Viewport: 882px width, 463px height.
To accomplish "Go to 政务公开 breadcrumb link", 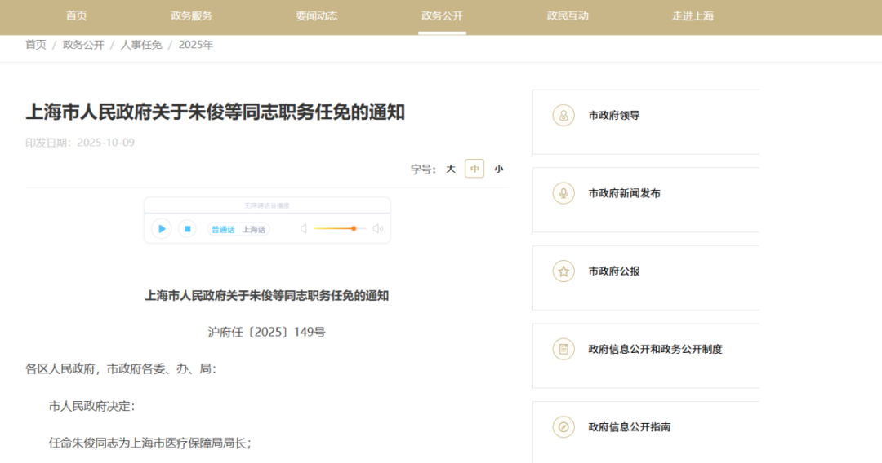I will pos(83,45).
